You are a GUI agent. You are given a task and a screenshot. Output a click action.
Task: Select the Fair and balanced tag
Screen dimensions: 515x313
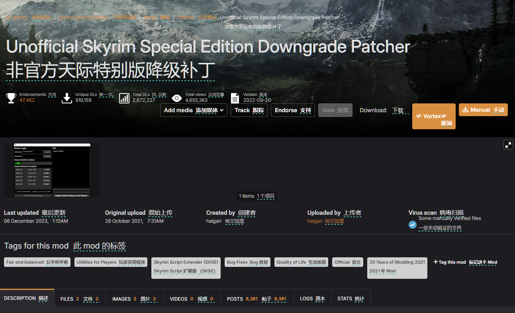coord(37,262)
